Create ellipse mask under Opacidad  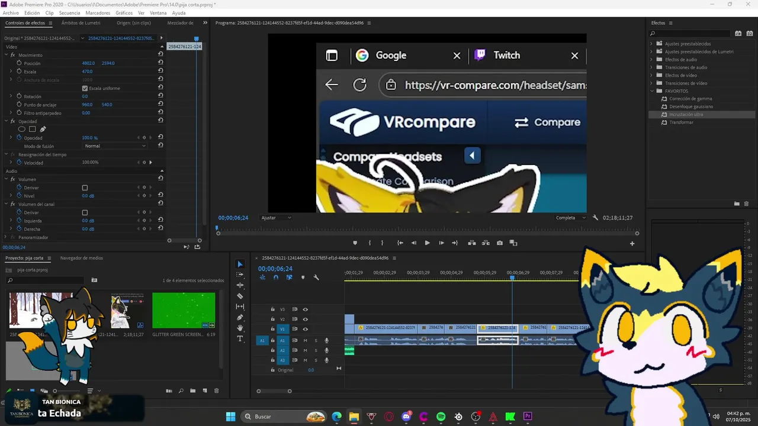coord(22,129)
